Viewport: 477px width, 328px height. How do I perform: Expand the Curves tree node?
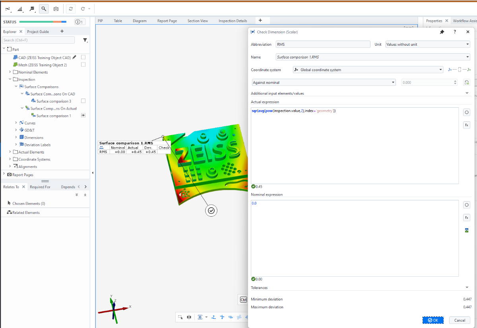(x=16, y=123)
